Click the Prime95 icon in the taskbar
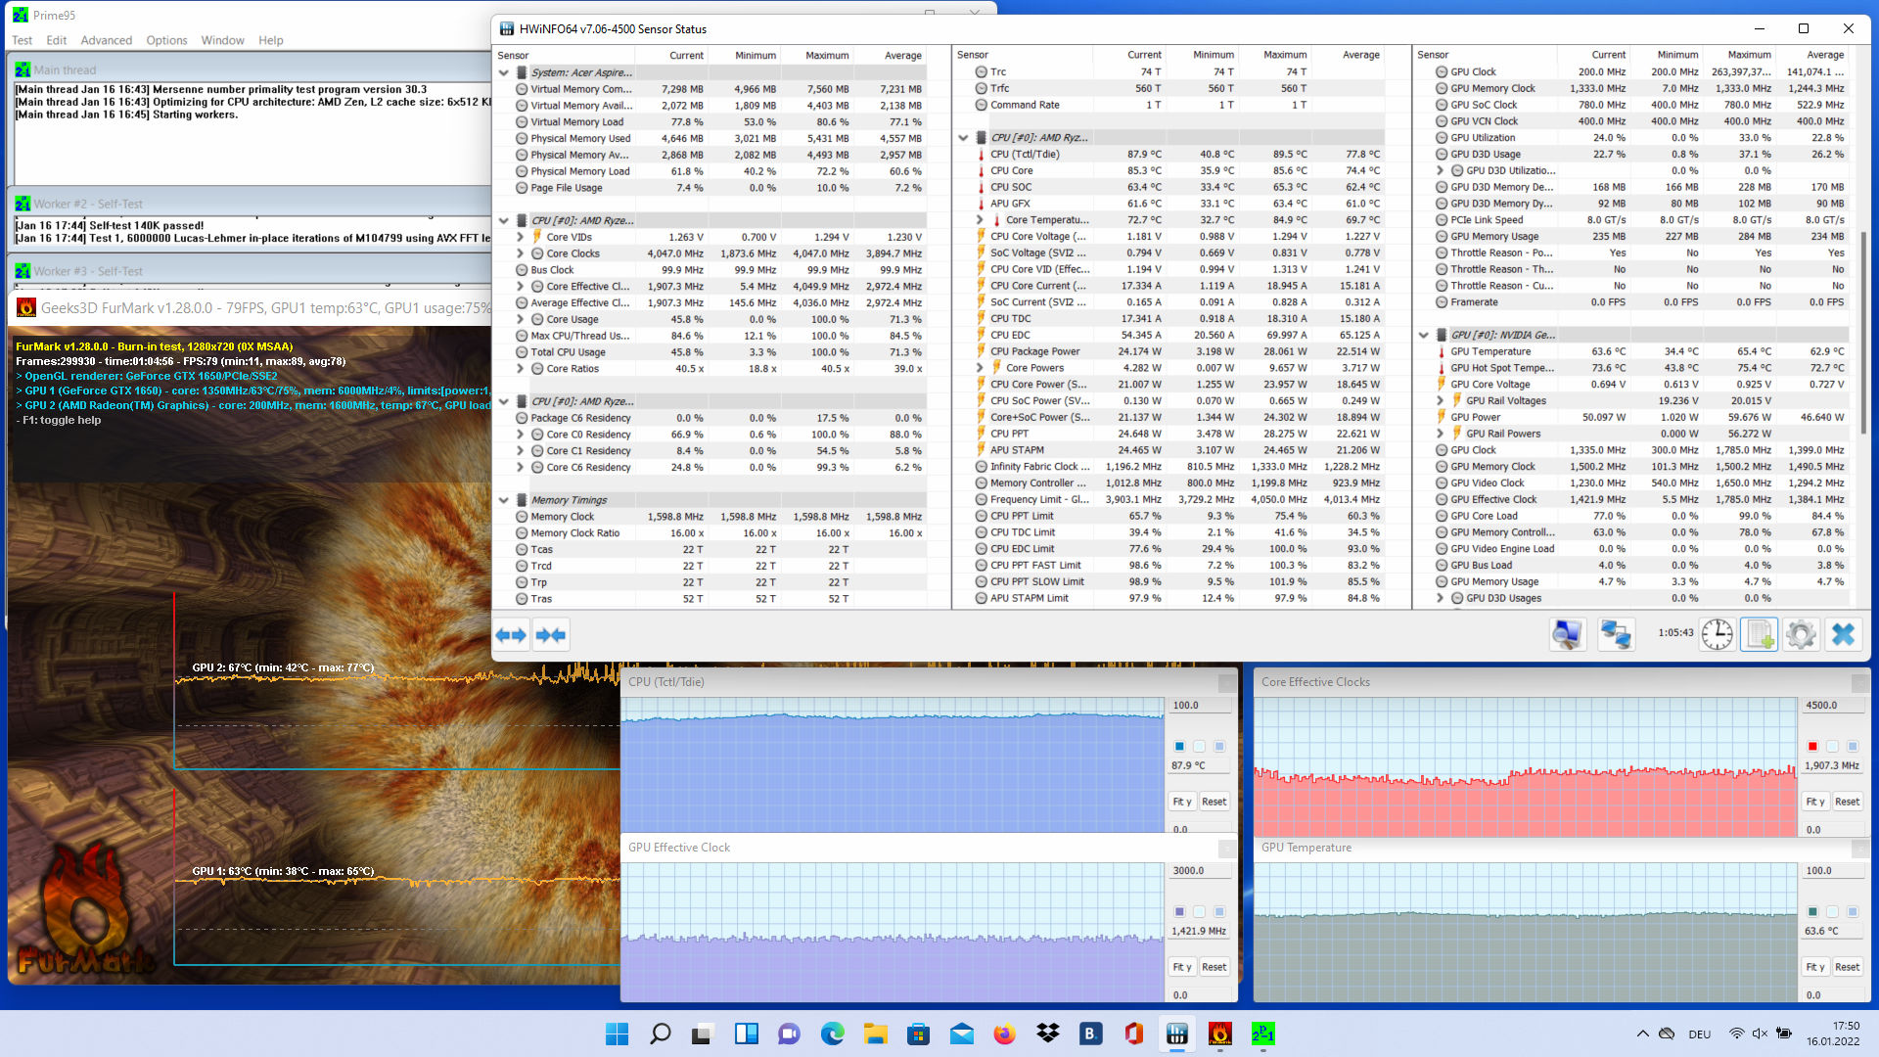The image size is (1879, 1057). [x=1262, y=1034]
